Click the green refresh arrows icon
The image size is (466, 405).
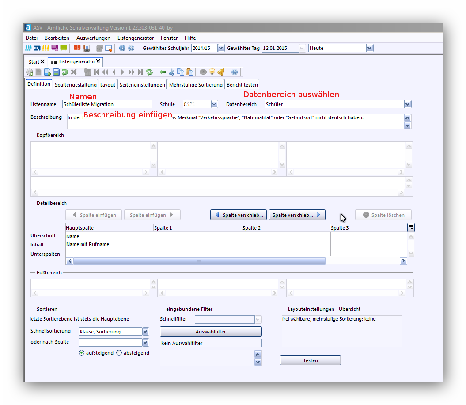[x=149, y=72]
